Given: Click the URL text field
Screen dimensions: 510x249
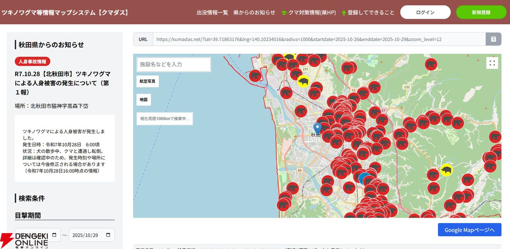Looking at the screenshot, I should [319, 39].
